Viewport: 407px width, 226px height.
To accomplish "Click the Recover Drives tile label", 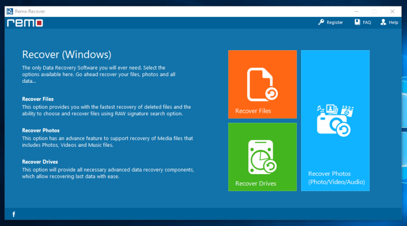I will point(255,183).
